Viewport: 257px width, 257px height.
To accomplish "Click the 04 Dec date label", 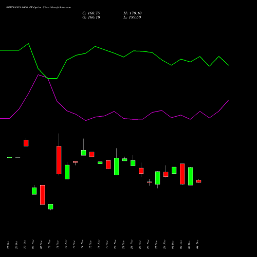I will pyautogui.click(x=197, y=245).
